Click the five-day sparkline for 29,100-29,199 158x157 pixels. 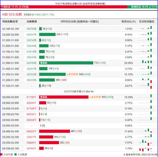click(x=145, y=149)
